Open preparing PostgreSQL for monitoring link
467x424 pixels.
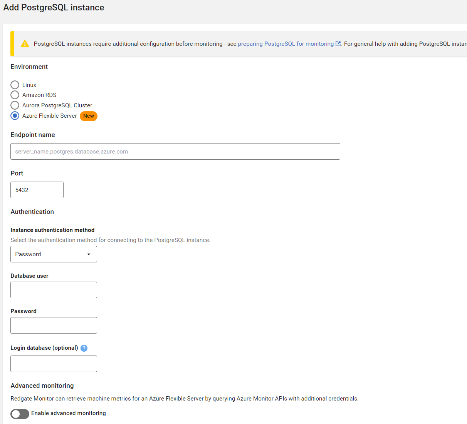(x=286, y=44)
